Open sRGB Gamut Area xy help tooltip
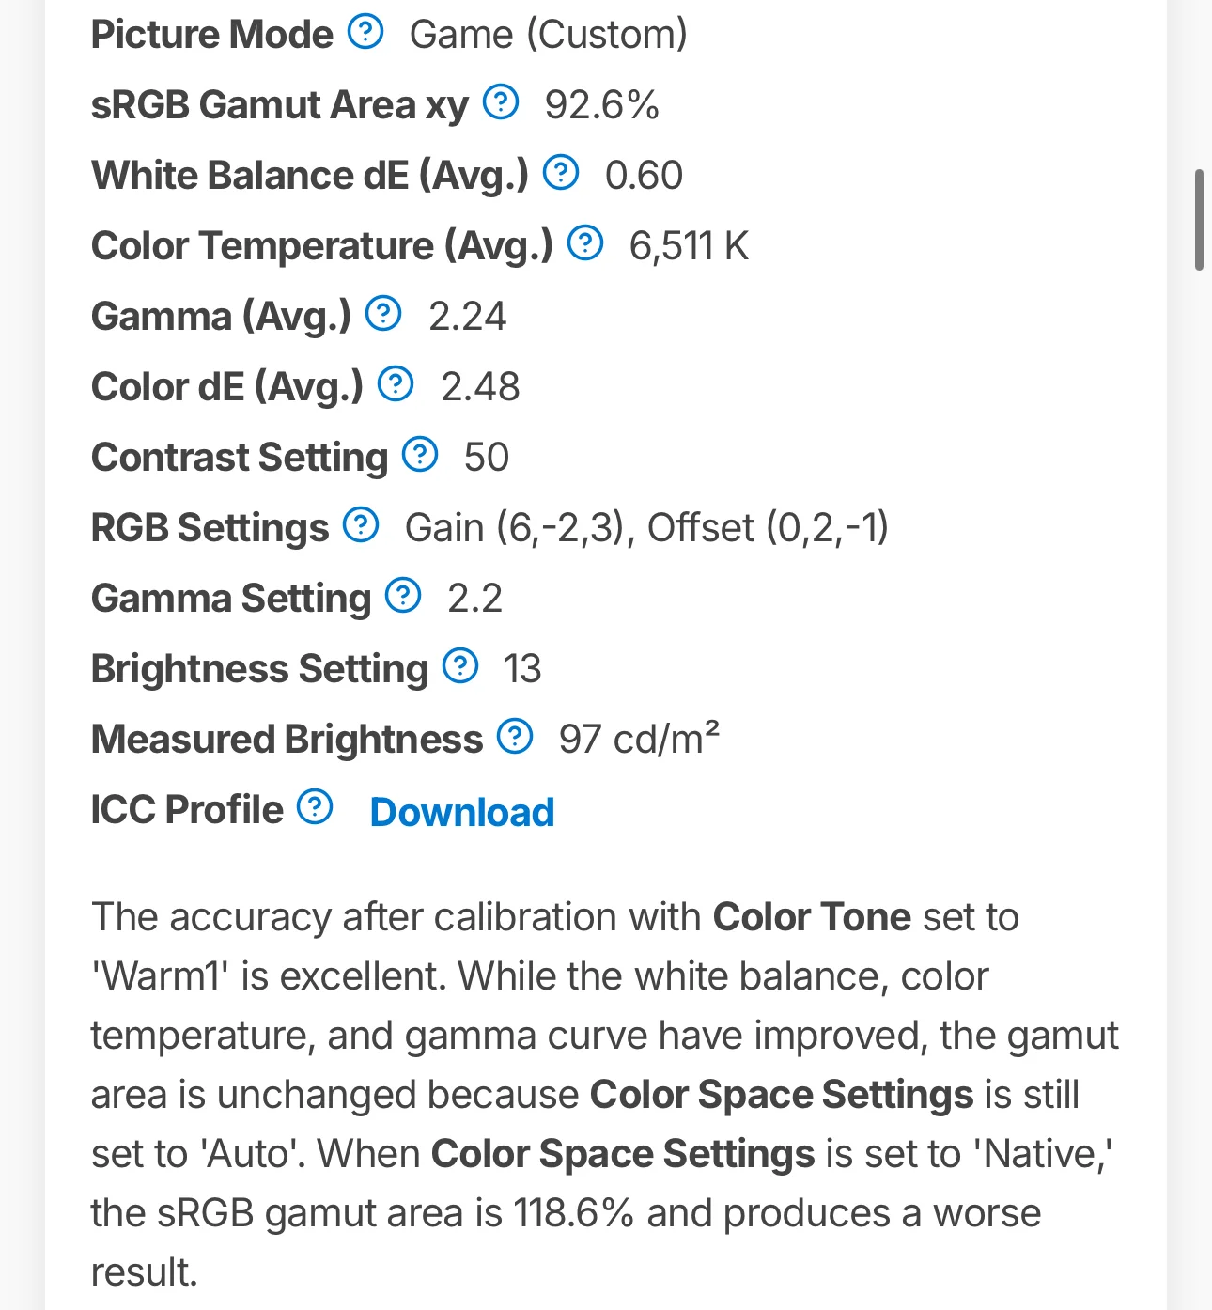Viewport: 1212px width, 1310px height. click(x=501, y=102)
